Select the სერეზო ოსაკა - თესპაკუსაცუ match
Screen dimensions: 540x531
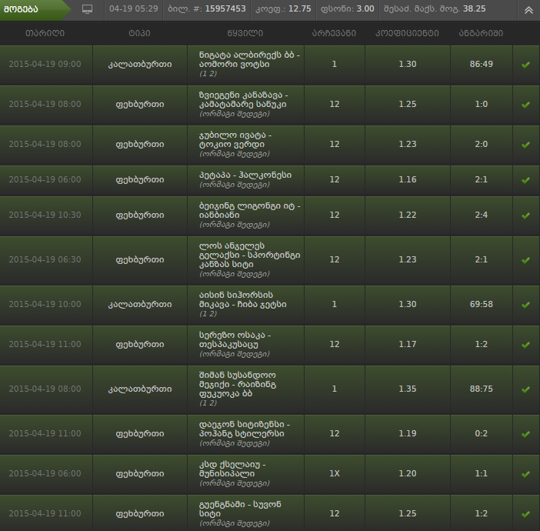(x=235, y=339)
